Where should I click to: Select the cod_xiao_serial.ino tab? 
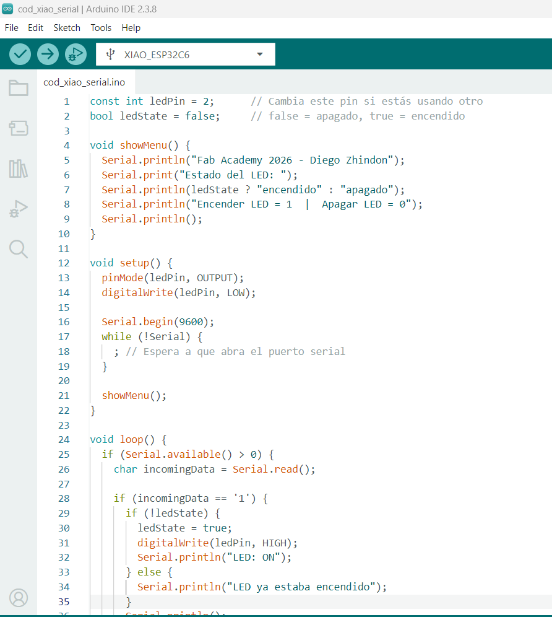tap(85, 81)
